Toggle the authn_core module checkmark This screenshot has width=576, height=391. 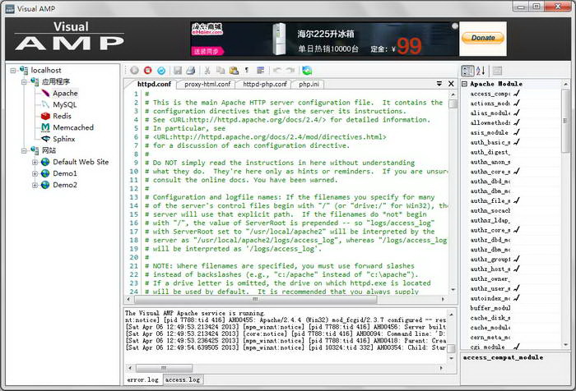coord(517,172)
